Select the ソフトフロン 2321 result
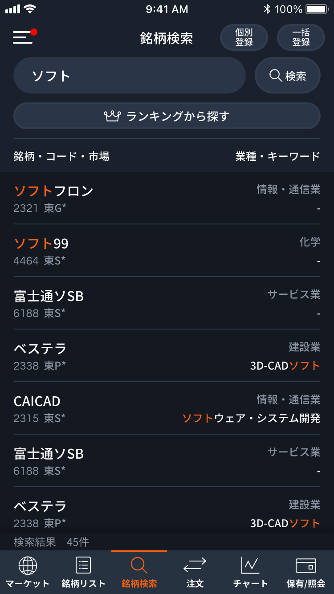 click(x=167, y=198)
